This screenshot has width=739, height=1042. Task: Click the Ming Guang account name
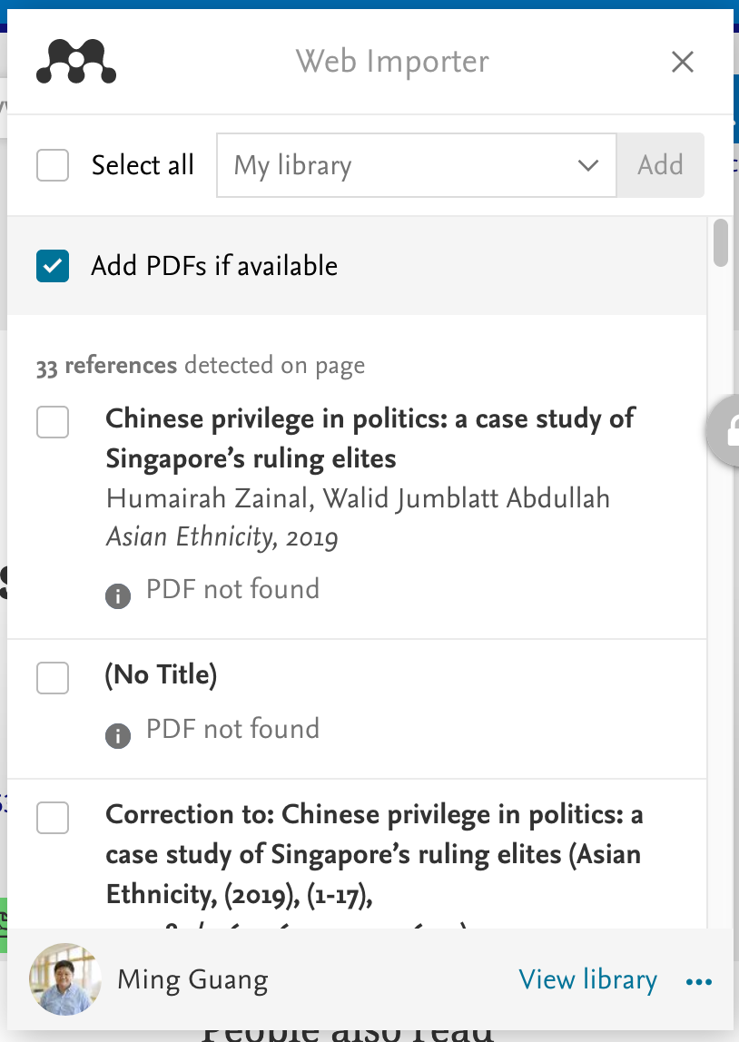192,980
